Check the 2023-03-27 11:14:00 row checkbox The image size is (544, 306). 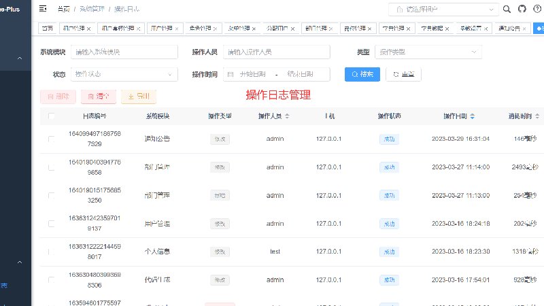pyautogui.click(x=52, y=167)
